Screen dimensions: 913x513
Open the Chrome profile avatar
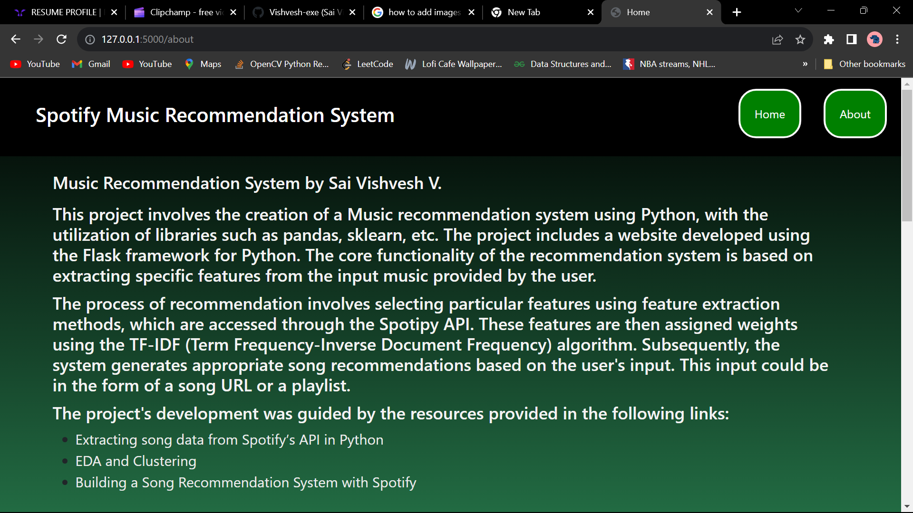(874, 39)
